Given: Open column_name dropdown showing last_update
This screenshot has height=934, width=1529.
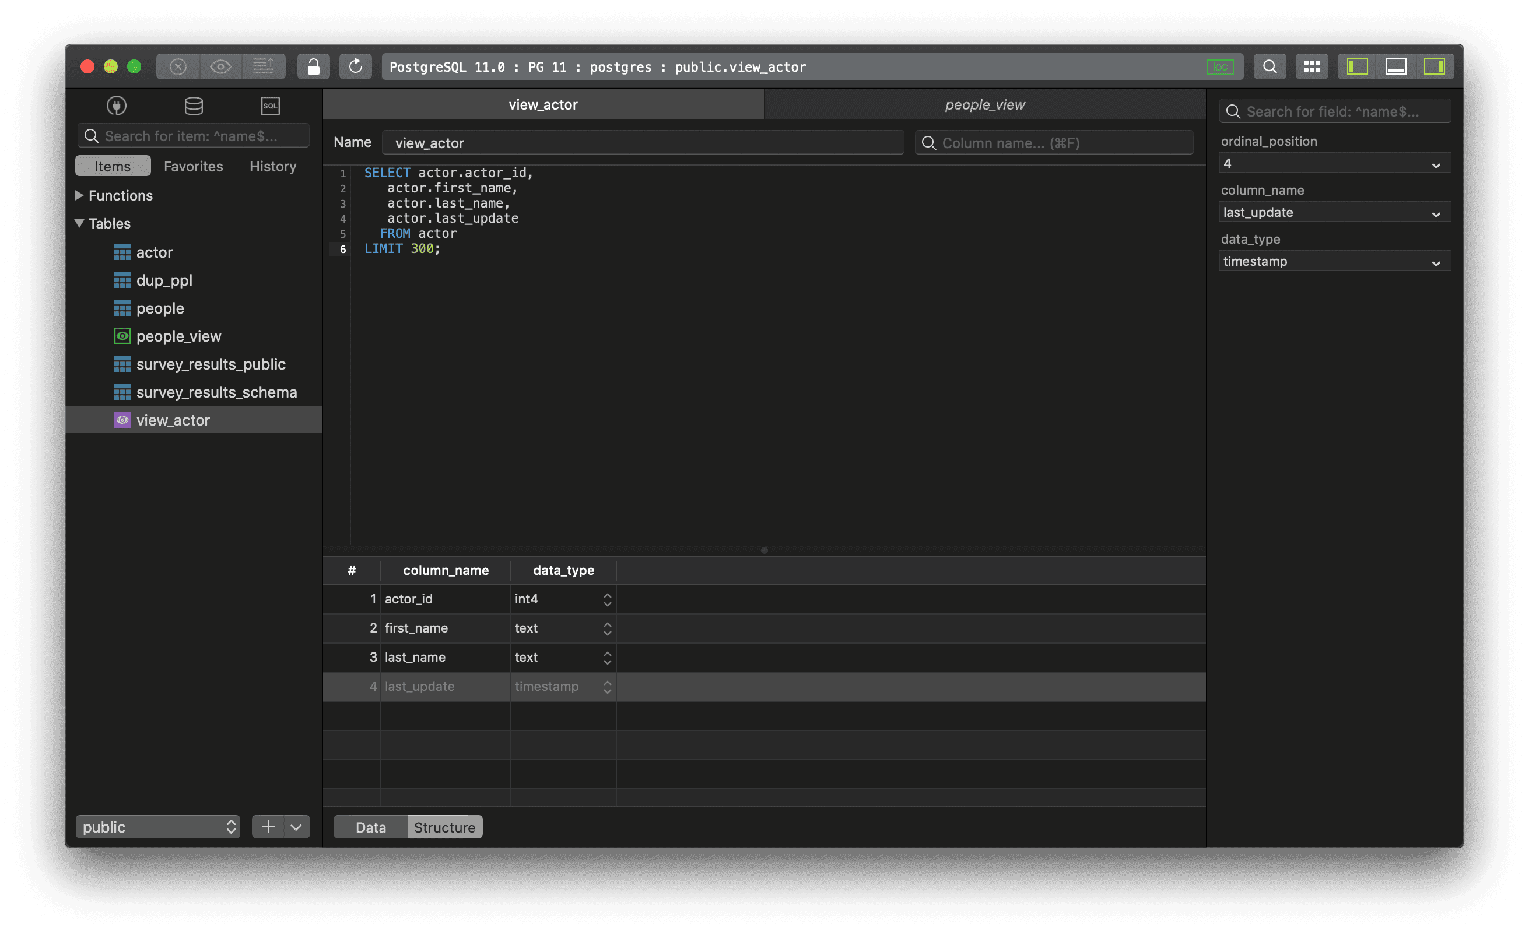Looking at the screenshot, I should click(x=1334, y=212).
